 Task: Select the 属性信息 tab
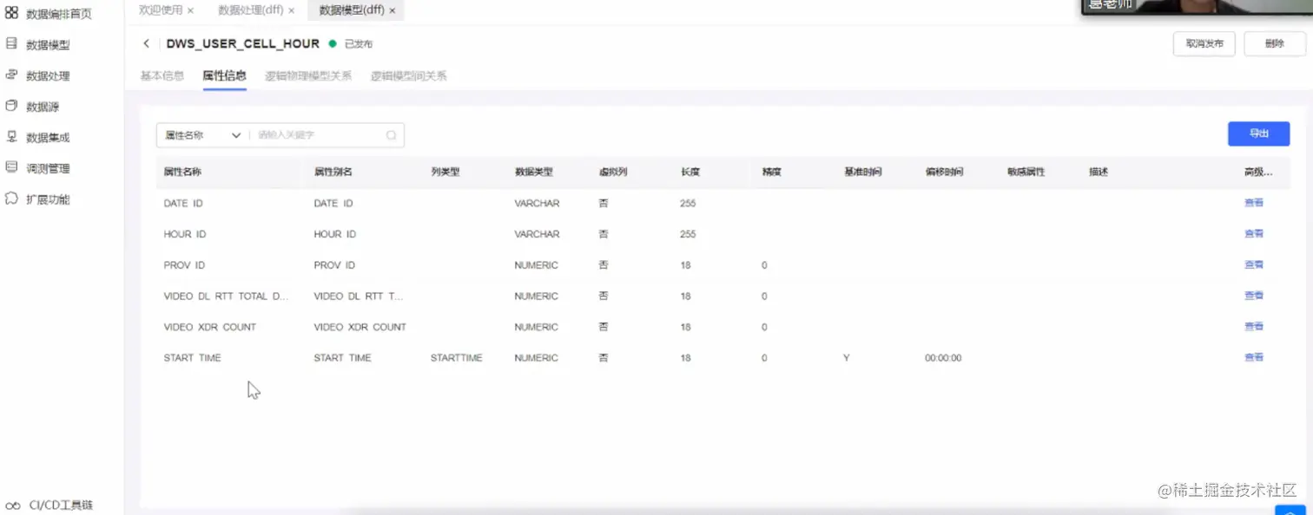tap(224, 75)
